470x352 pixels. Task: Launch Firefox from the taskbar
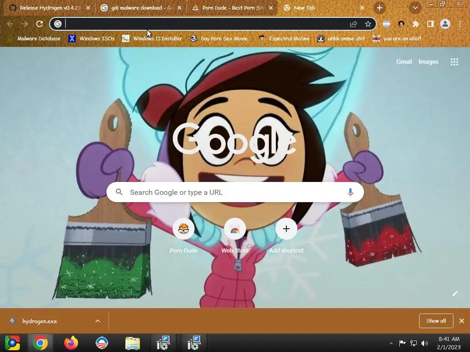[71, 343]
